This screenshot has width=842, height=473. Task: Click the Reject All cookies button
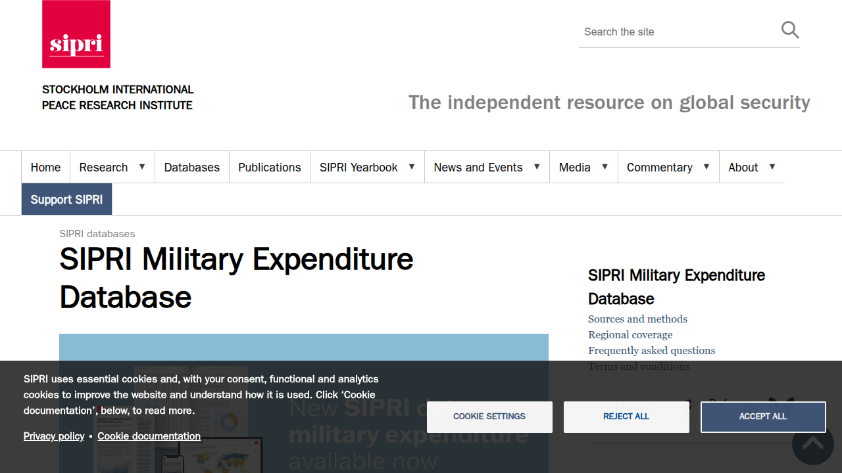[626, 417]
